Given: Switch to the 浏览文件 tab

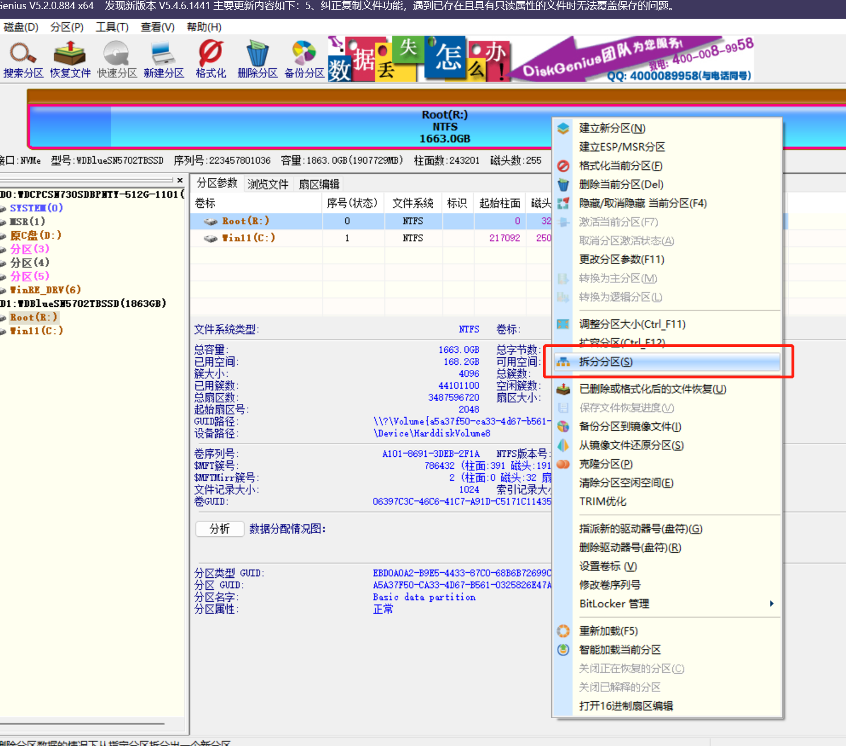Looking at the screenshot, I should click(268, 184).
